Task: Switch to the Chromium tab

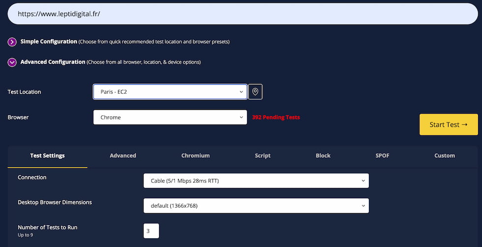Action: click(196, 156)
